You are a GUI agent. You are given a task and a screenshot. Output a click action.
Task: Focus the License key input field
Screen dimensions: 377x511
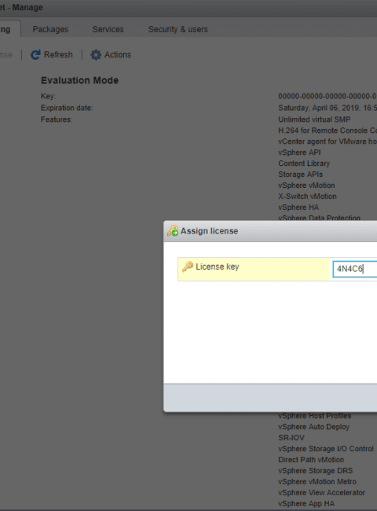[355, 269]
